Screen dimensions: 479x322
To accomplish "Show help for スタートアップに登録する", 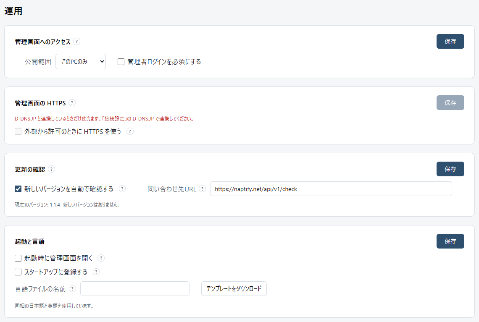I will coord(96,272).
